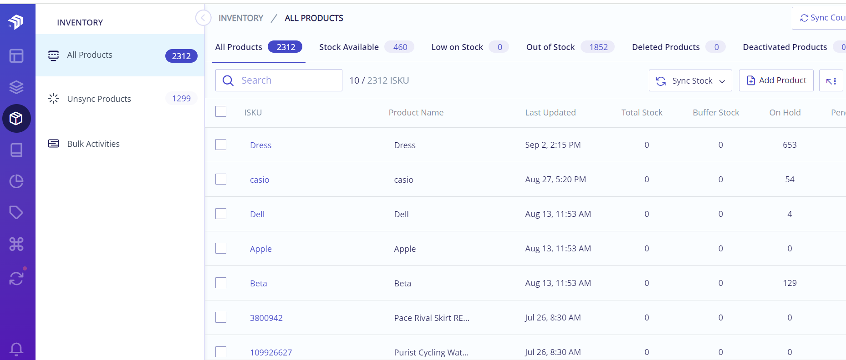Check the casio row checkbox
846x360 pixels.
point(221,179)
